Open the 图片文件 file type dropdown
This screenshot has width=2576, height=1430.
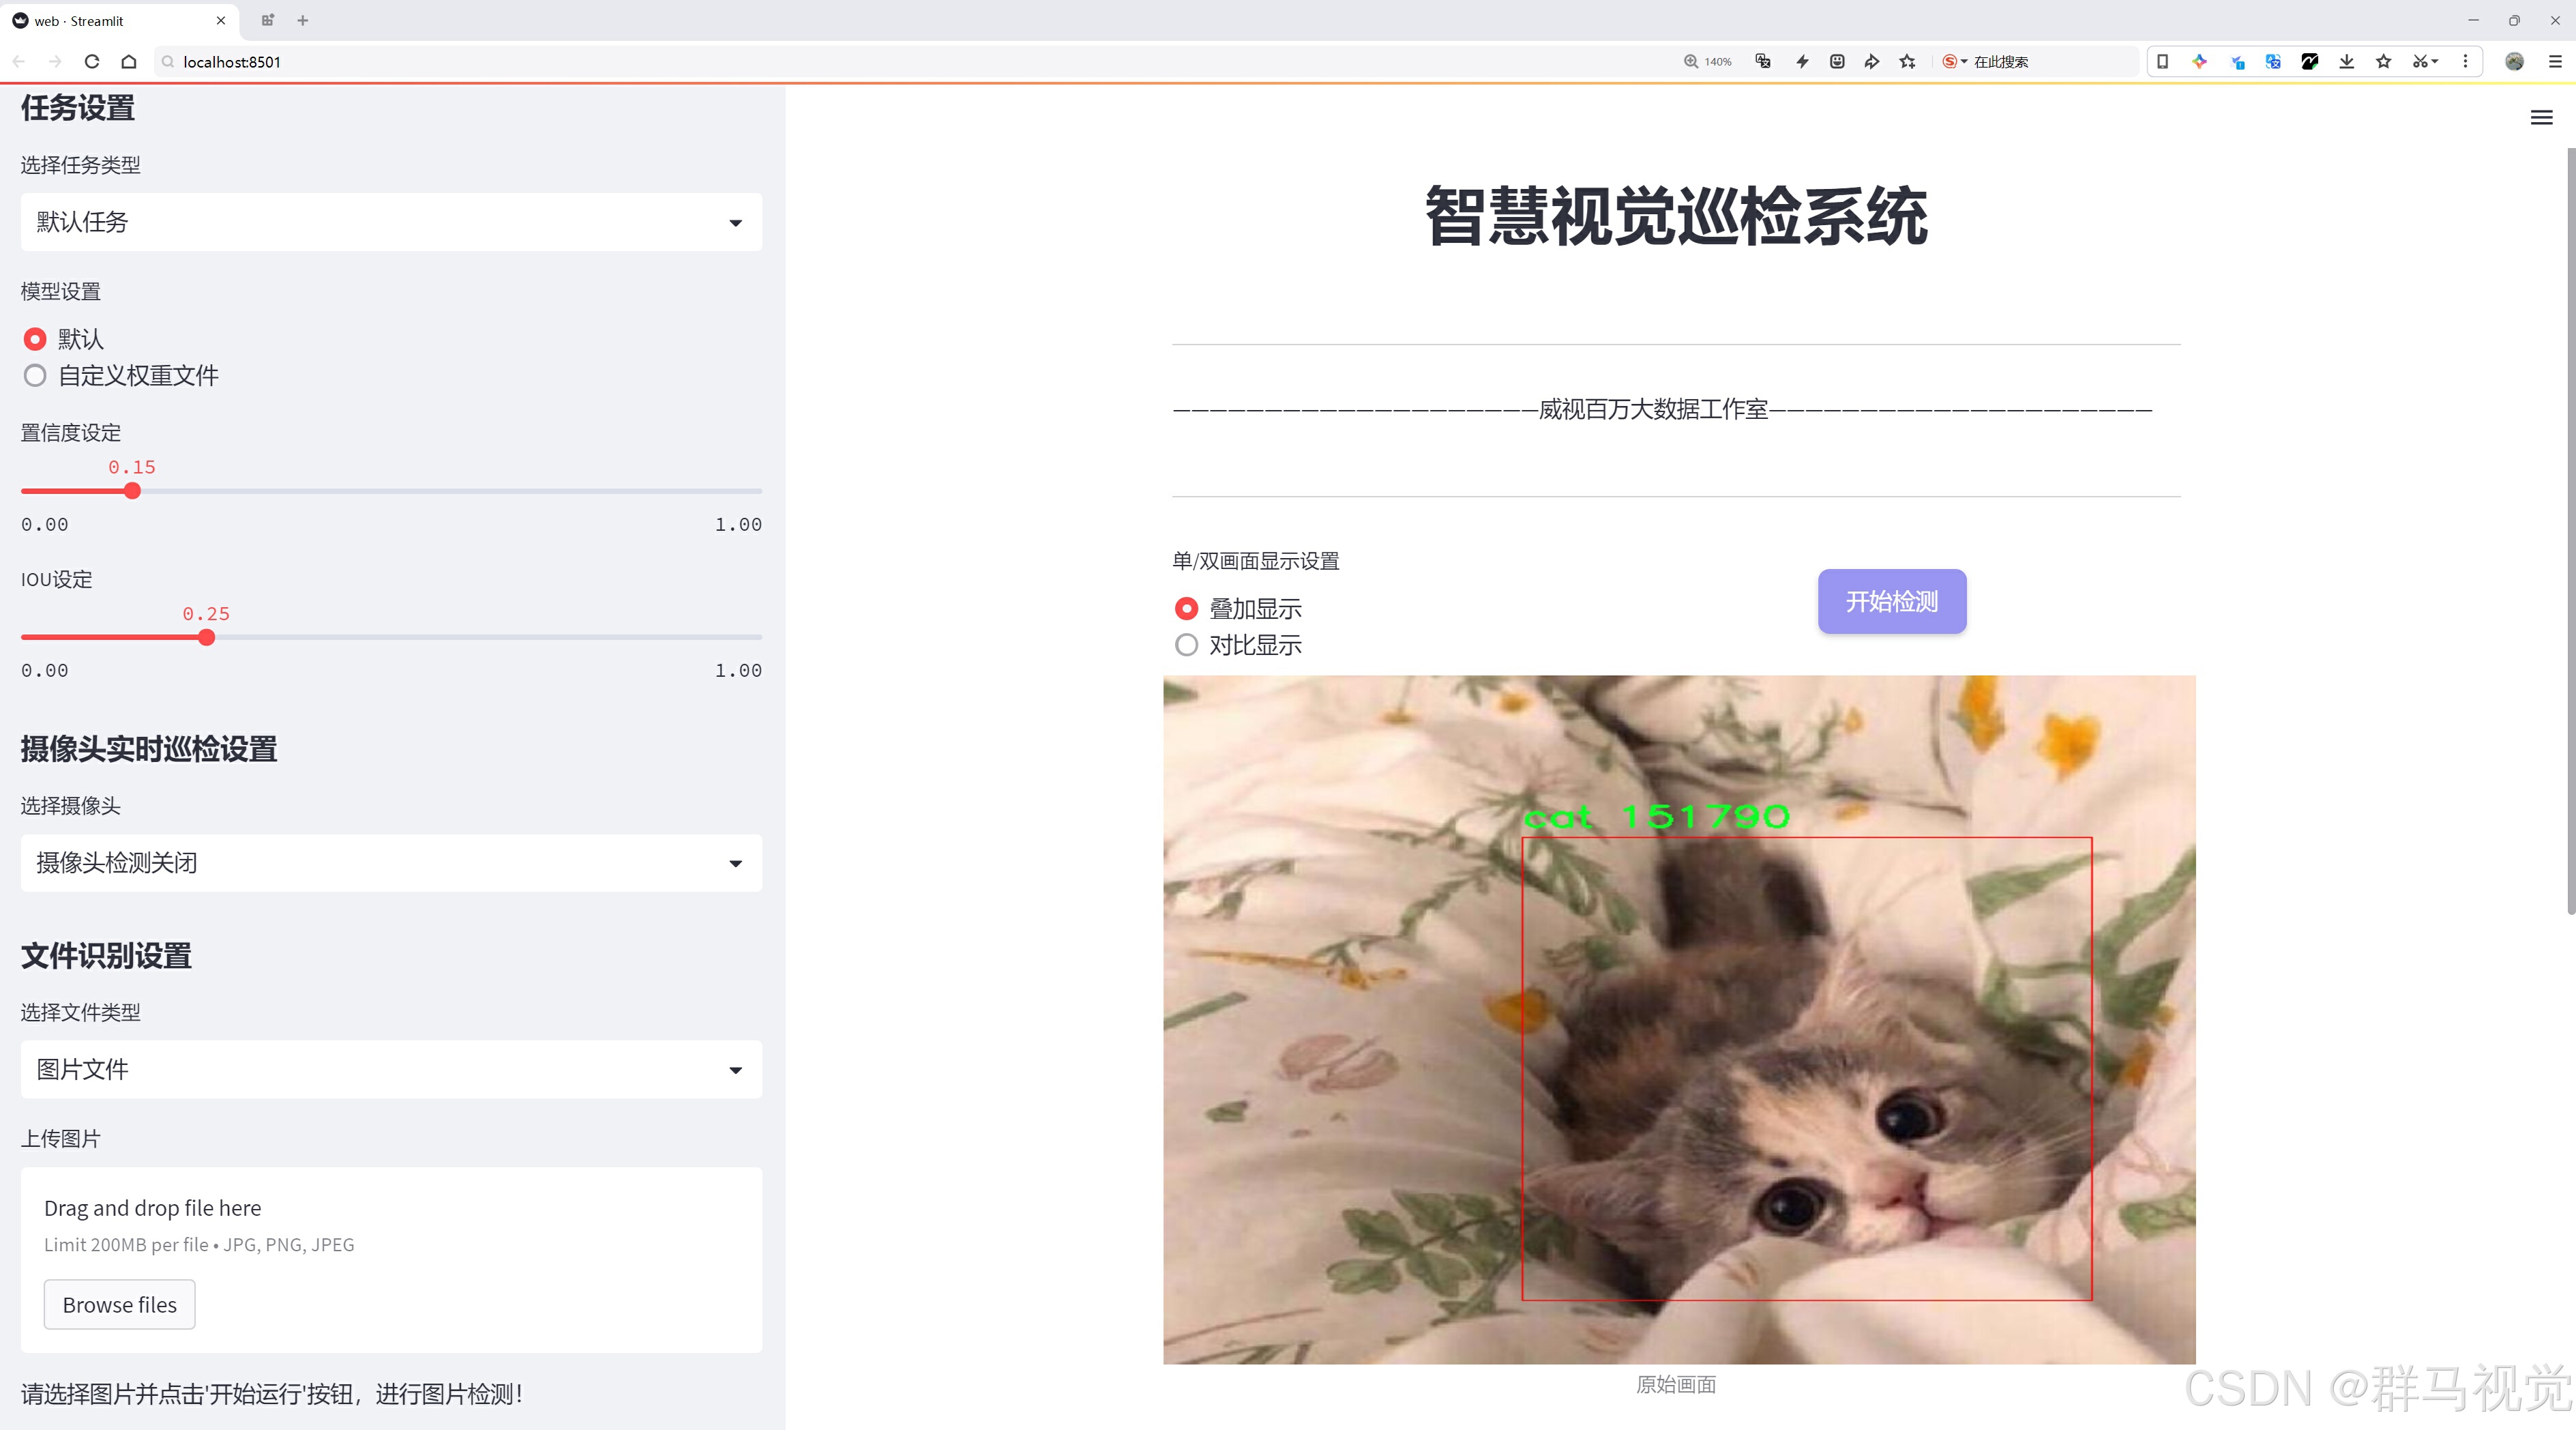391,1070
